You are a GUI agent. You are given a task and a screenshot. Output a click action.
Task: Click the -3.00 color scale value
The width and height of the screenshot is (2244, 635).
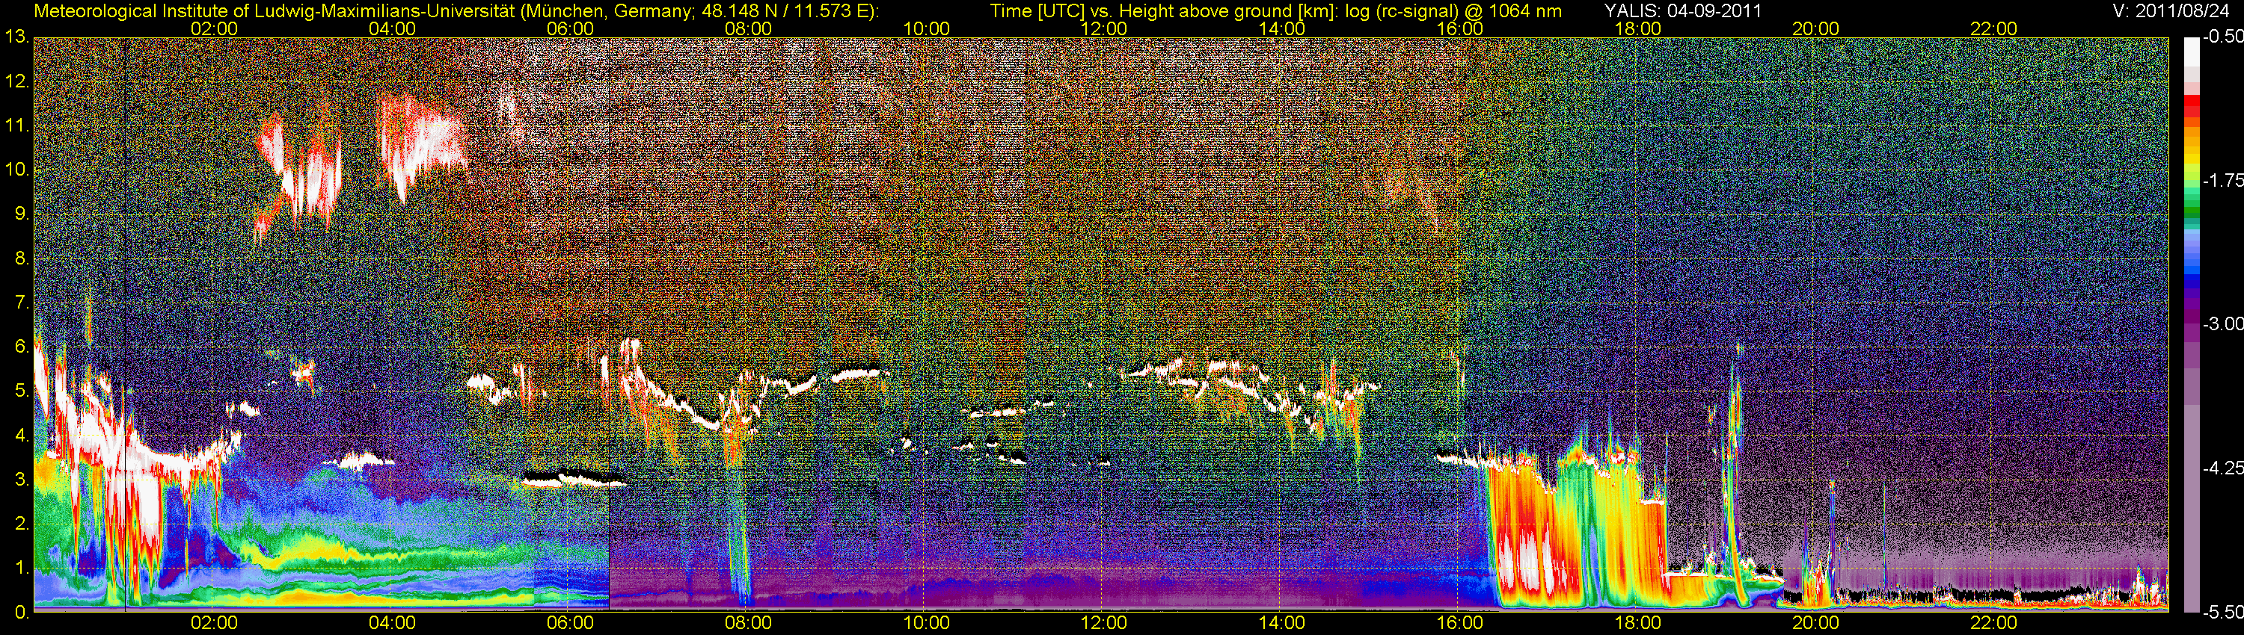click(x=2222, y=324)
